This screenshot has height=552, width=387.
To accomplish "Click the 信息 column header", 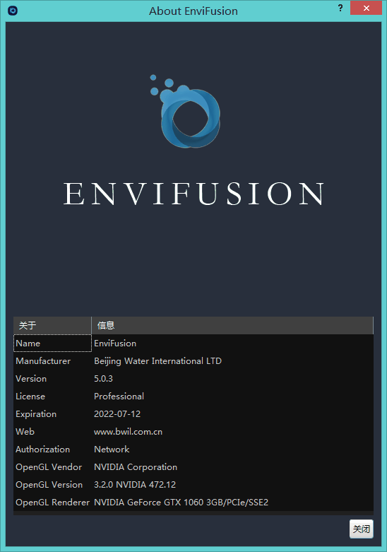I will pos(232,325).
